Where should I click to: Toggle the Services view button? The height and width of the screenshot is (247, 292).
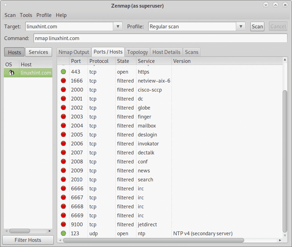point(38,52)
